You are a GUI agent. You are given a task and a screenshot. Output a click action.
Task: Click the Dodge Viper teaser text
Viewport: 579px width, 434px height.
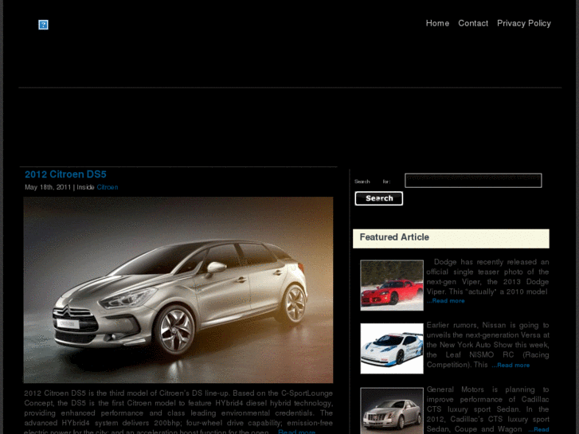pos(487,276)
